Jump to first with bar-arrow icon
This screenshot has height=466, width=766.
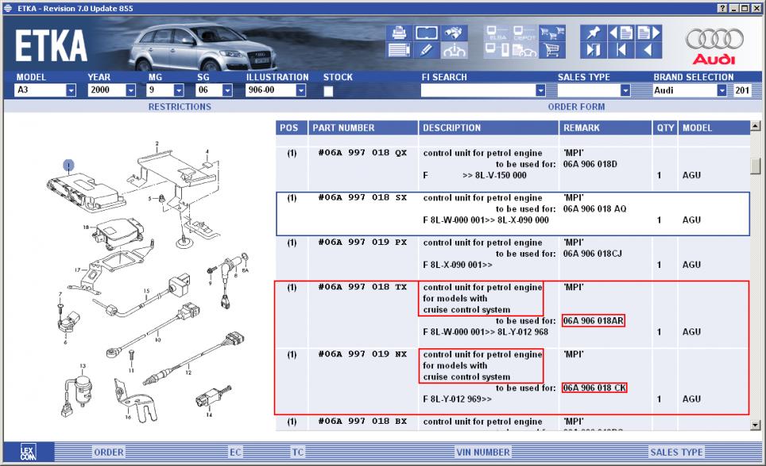(621, 50)
